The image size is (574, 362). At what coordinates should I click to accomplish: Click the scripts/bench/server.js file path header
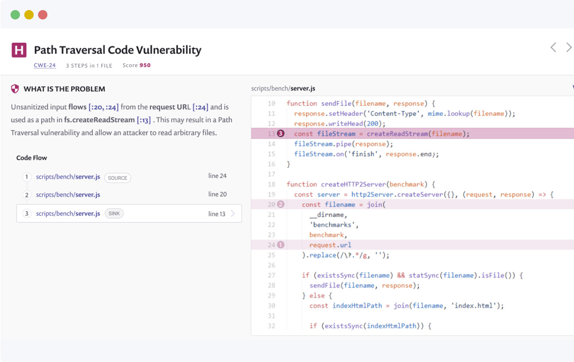click(283, 88)
